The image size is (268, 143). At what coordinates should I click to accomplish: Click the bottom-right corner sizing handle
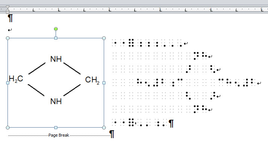click(x=104, y=128)
